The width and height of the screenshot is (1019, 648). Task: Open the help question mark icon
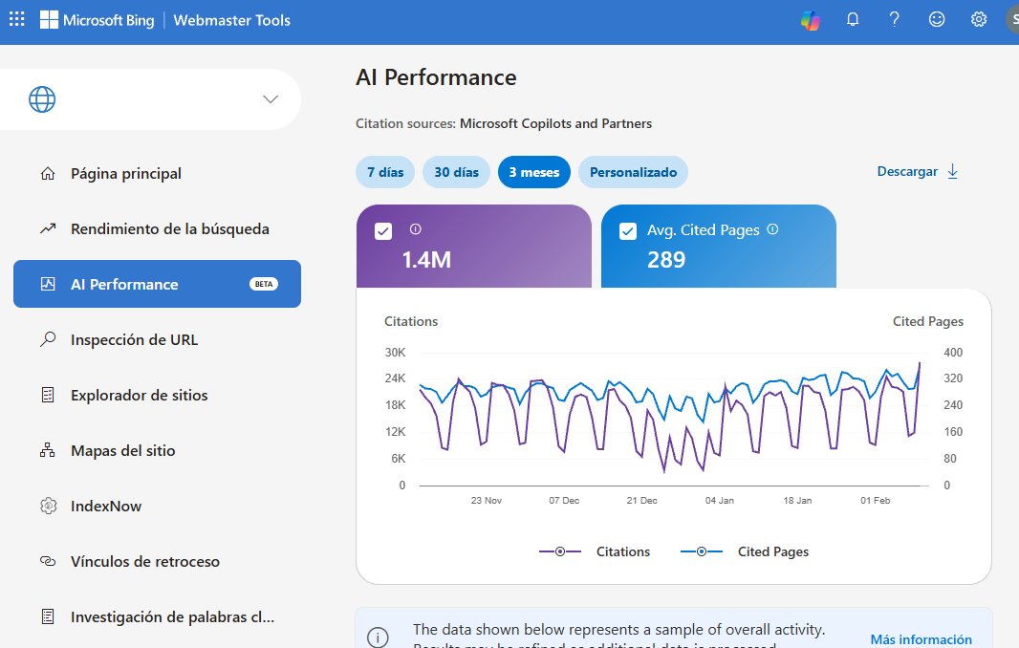pos(894,19)
